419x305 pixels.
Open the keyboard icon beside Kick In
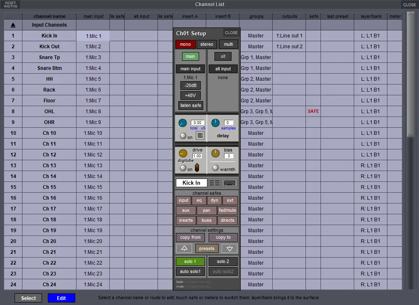coord(229,183)
